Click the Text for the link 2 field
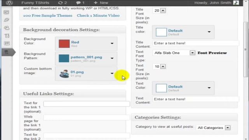This screenshot has height=140, width=249. click(x=86, y=136)
